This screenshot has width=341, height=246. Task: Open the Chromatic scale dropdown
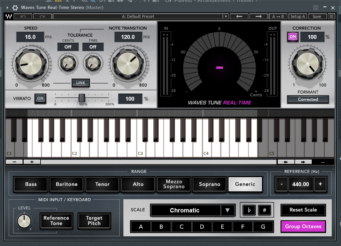coord(193,210)
